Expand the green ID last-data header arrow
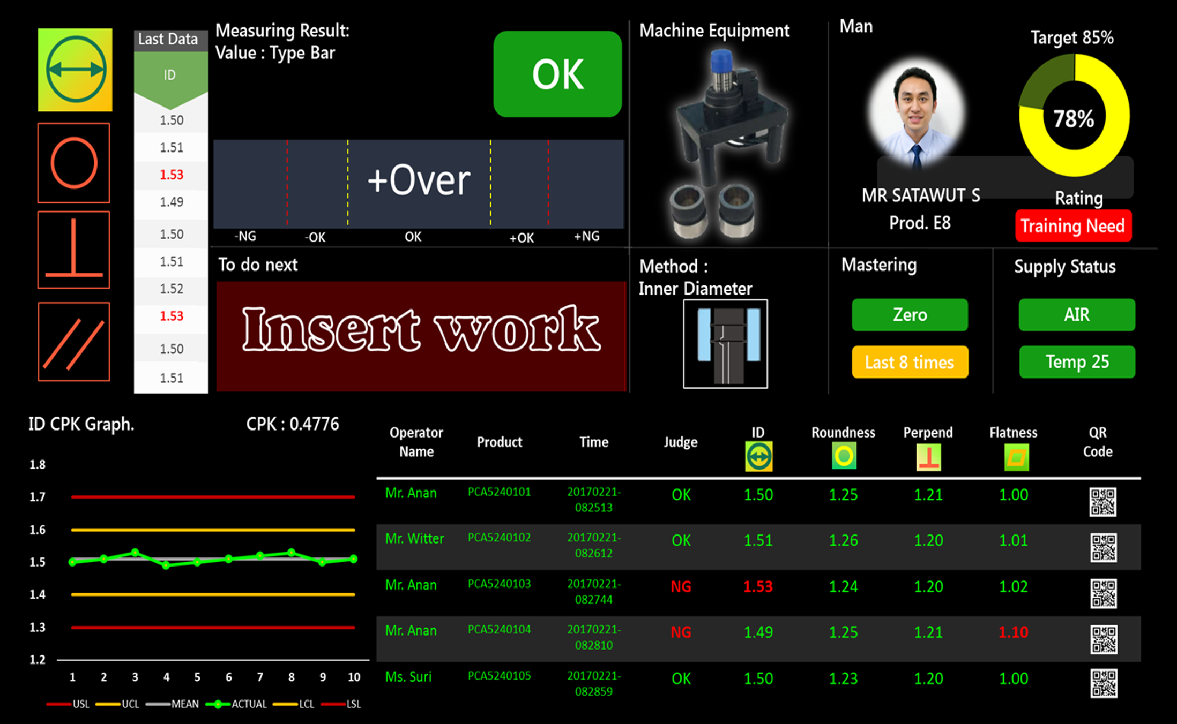 coord(170,78)
